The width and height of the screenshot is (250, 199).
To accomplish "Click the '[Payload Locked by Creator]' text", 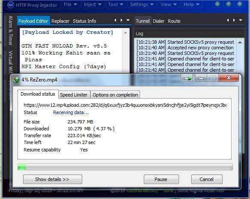I will click(68, 32).
